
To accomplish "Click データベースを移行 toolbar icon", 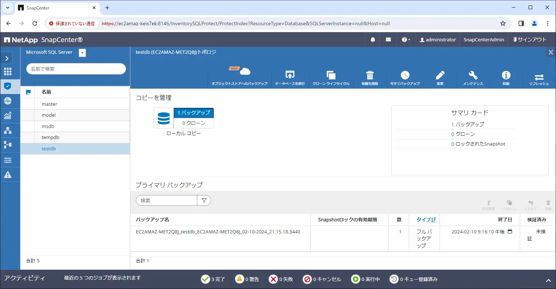I will point(290,75).
